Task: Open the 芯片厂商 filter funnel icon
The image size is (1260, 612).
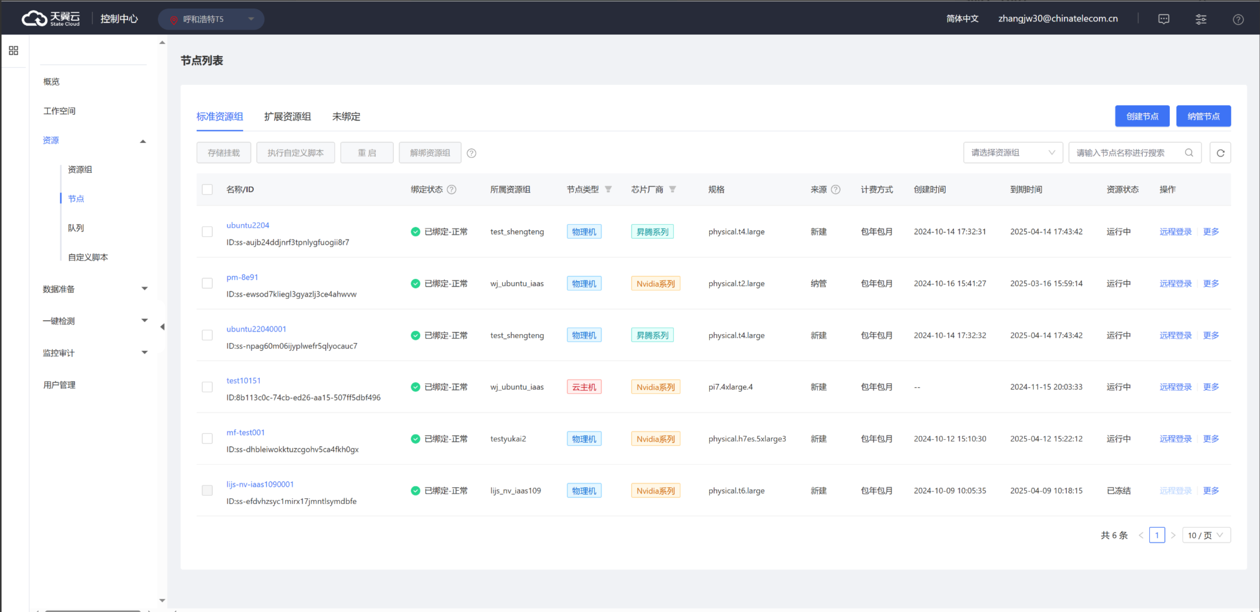Action: pos(673,189)
